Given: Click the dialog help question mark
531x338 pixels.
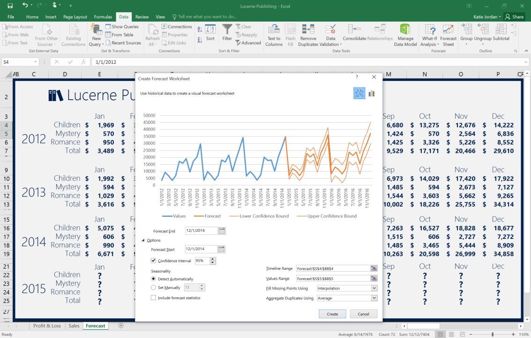Looking at the screenshot, I should (x=357, y=77).
